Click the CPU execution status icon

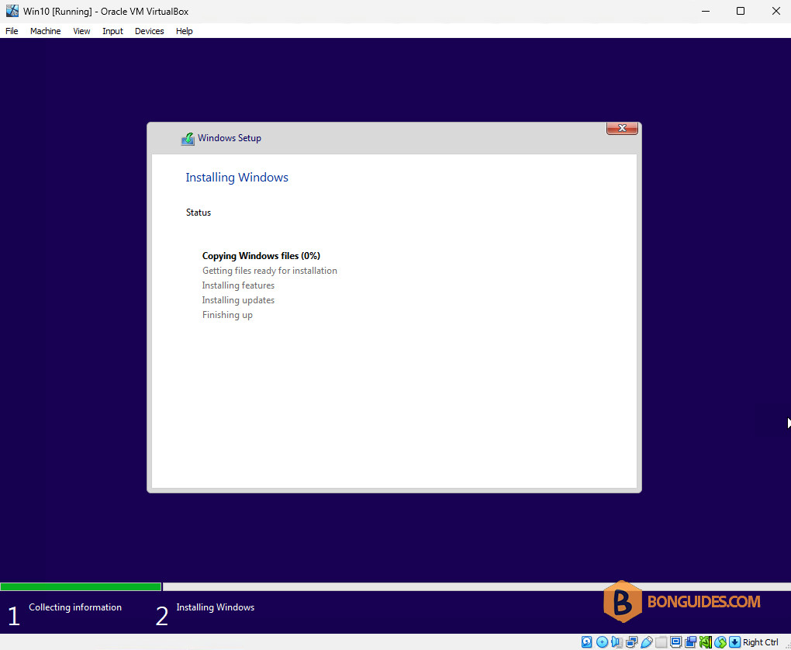click(705, 642)
